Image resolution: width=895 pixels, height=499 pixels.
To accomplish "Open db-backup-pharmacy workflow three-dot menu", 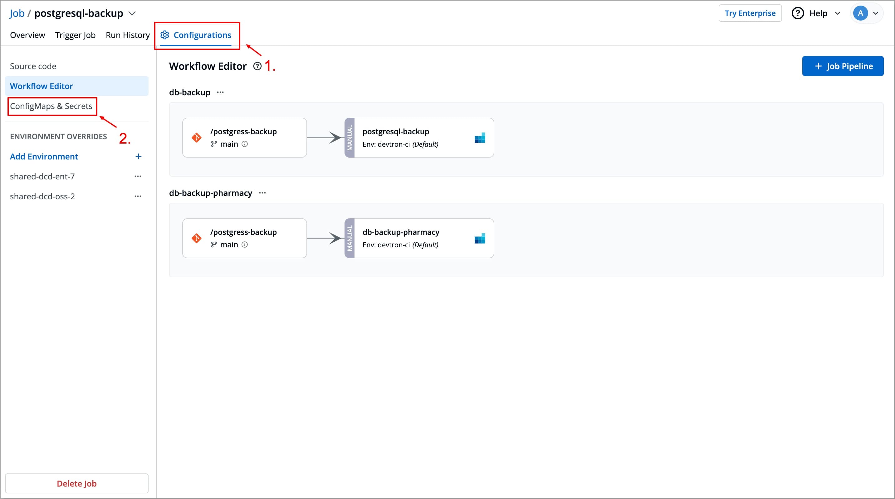I will tap(262, 193).
